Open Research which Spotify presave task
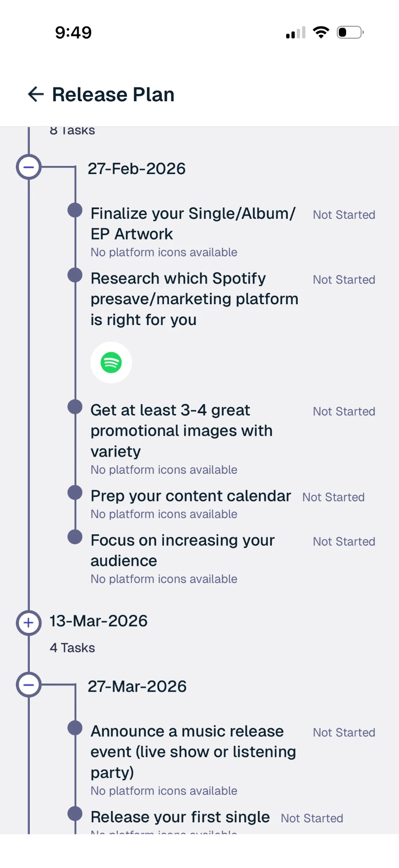 click(194, 299)
